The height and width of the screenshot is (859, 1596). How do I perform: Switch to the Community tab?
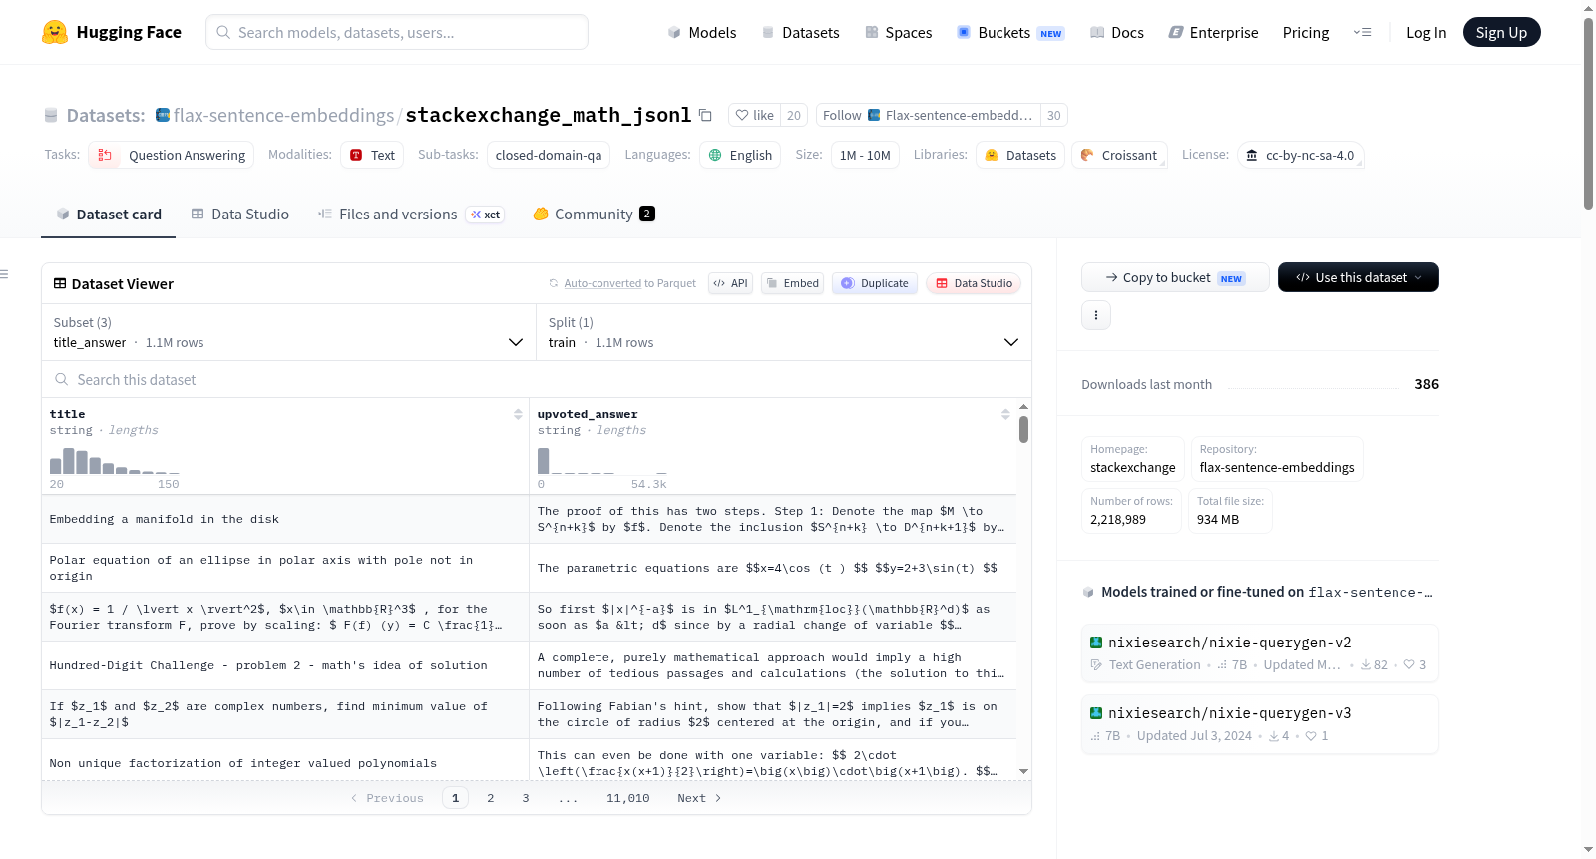[594, 215]
